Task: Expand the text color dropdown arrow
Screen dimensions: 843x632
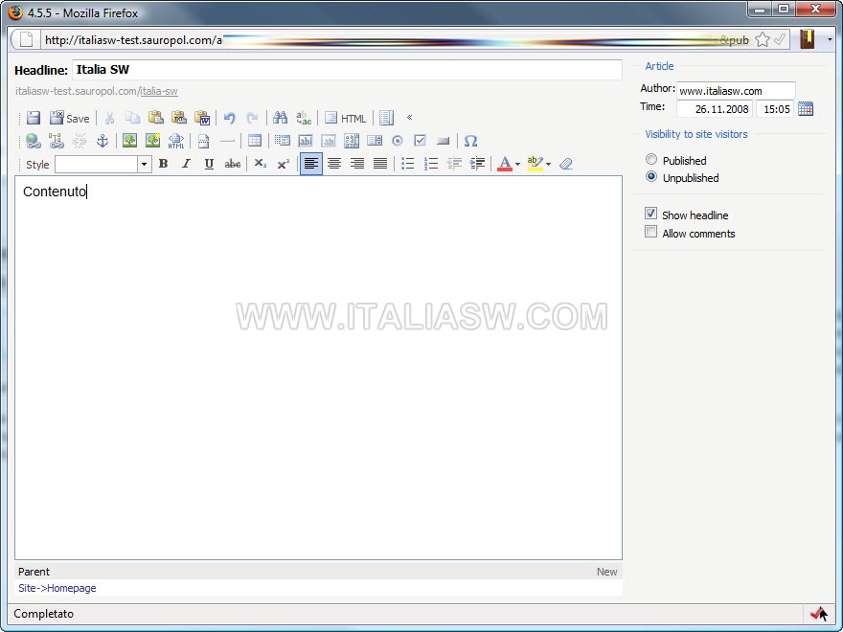Action: pos(518,164)
